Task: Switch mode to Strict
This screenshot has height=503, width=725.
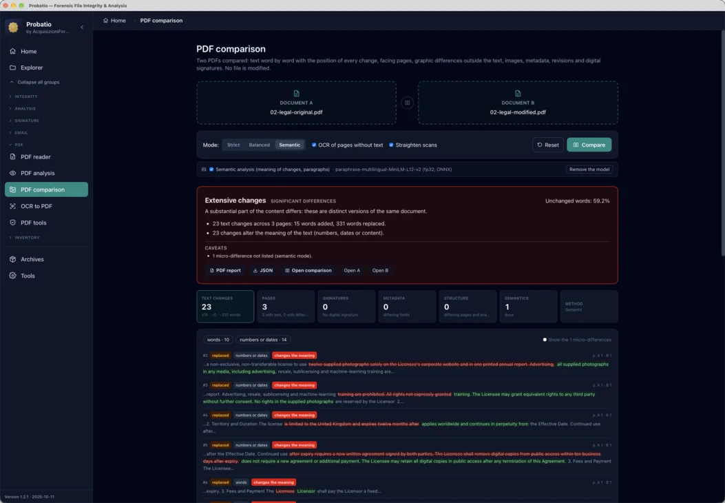Action: pos(233,145)
